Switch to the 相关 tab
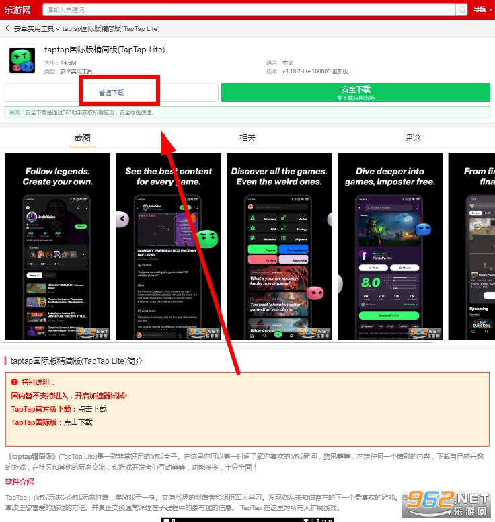Viewport: 495px width, 522px height. (247, 138)
